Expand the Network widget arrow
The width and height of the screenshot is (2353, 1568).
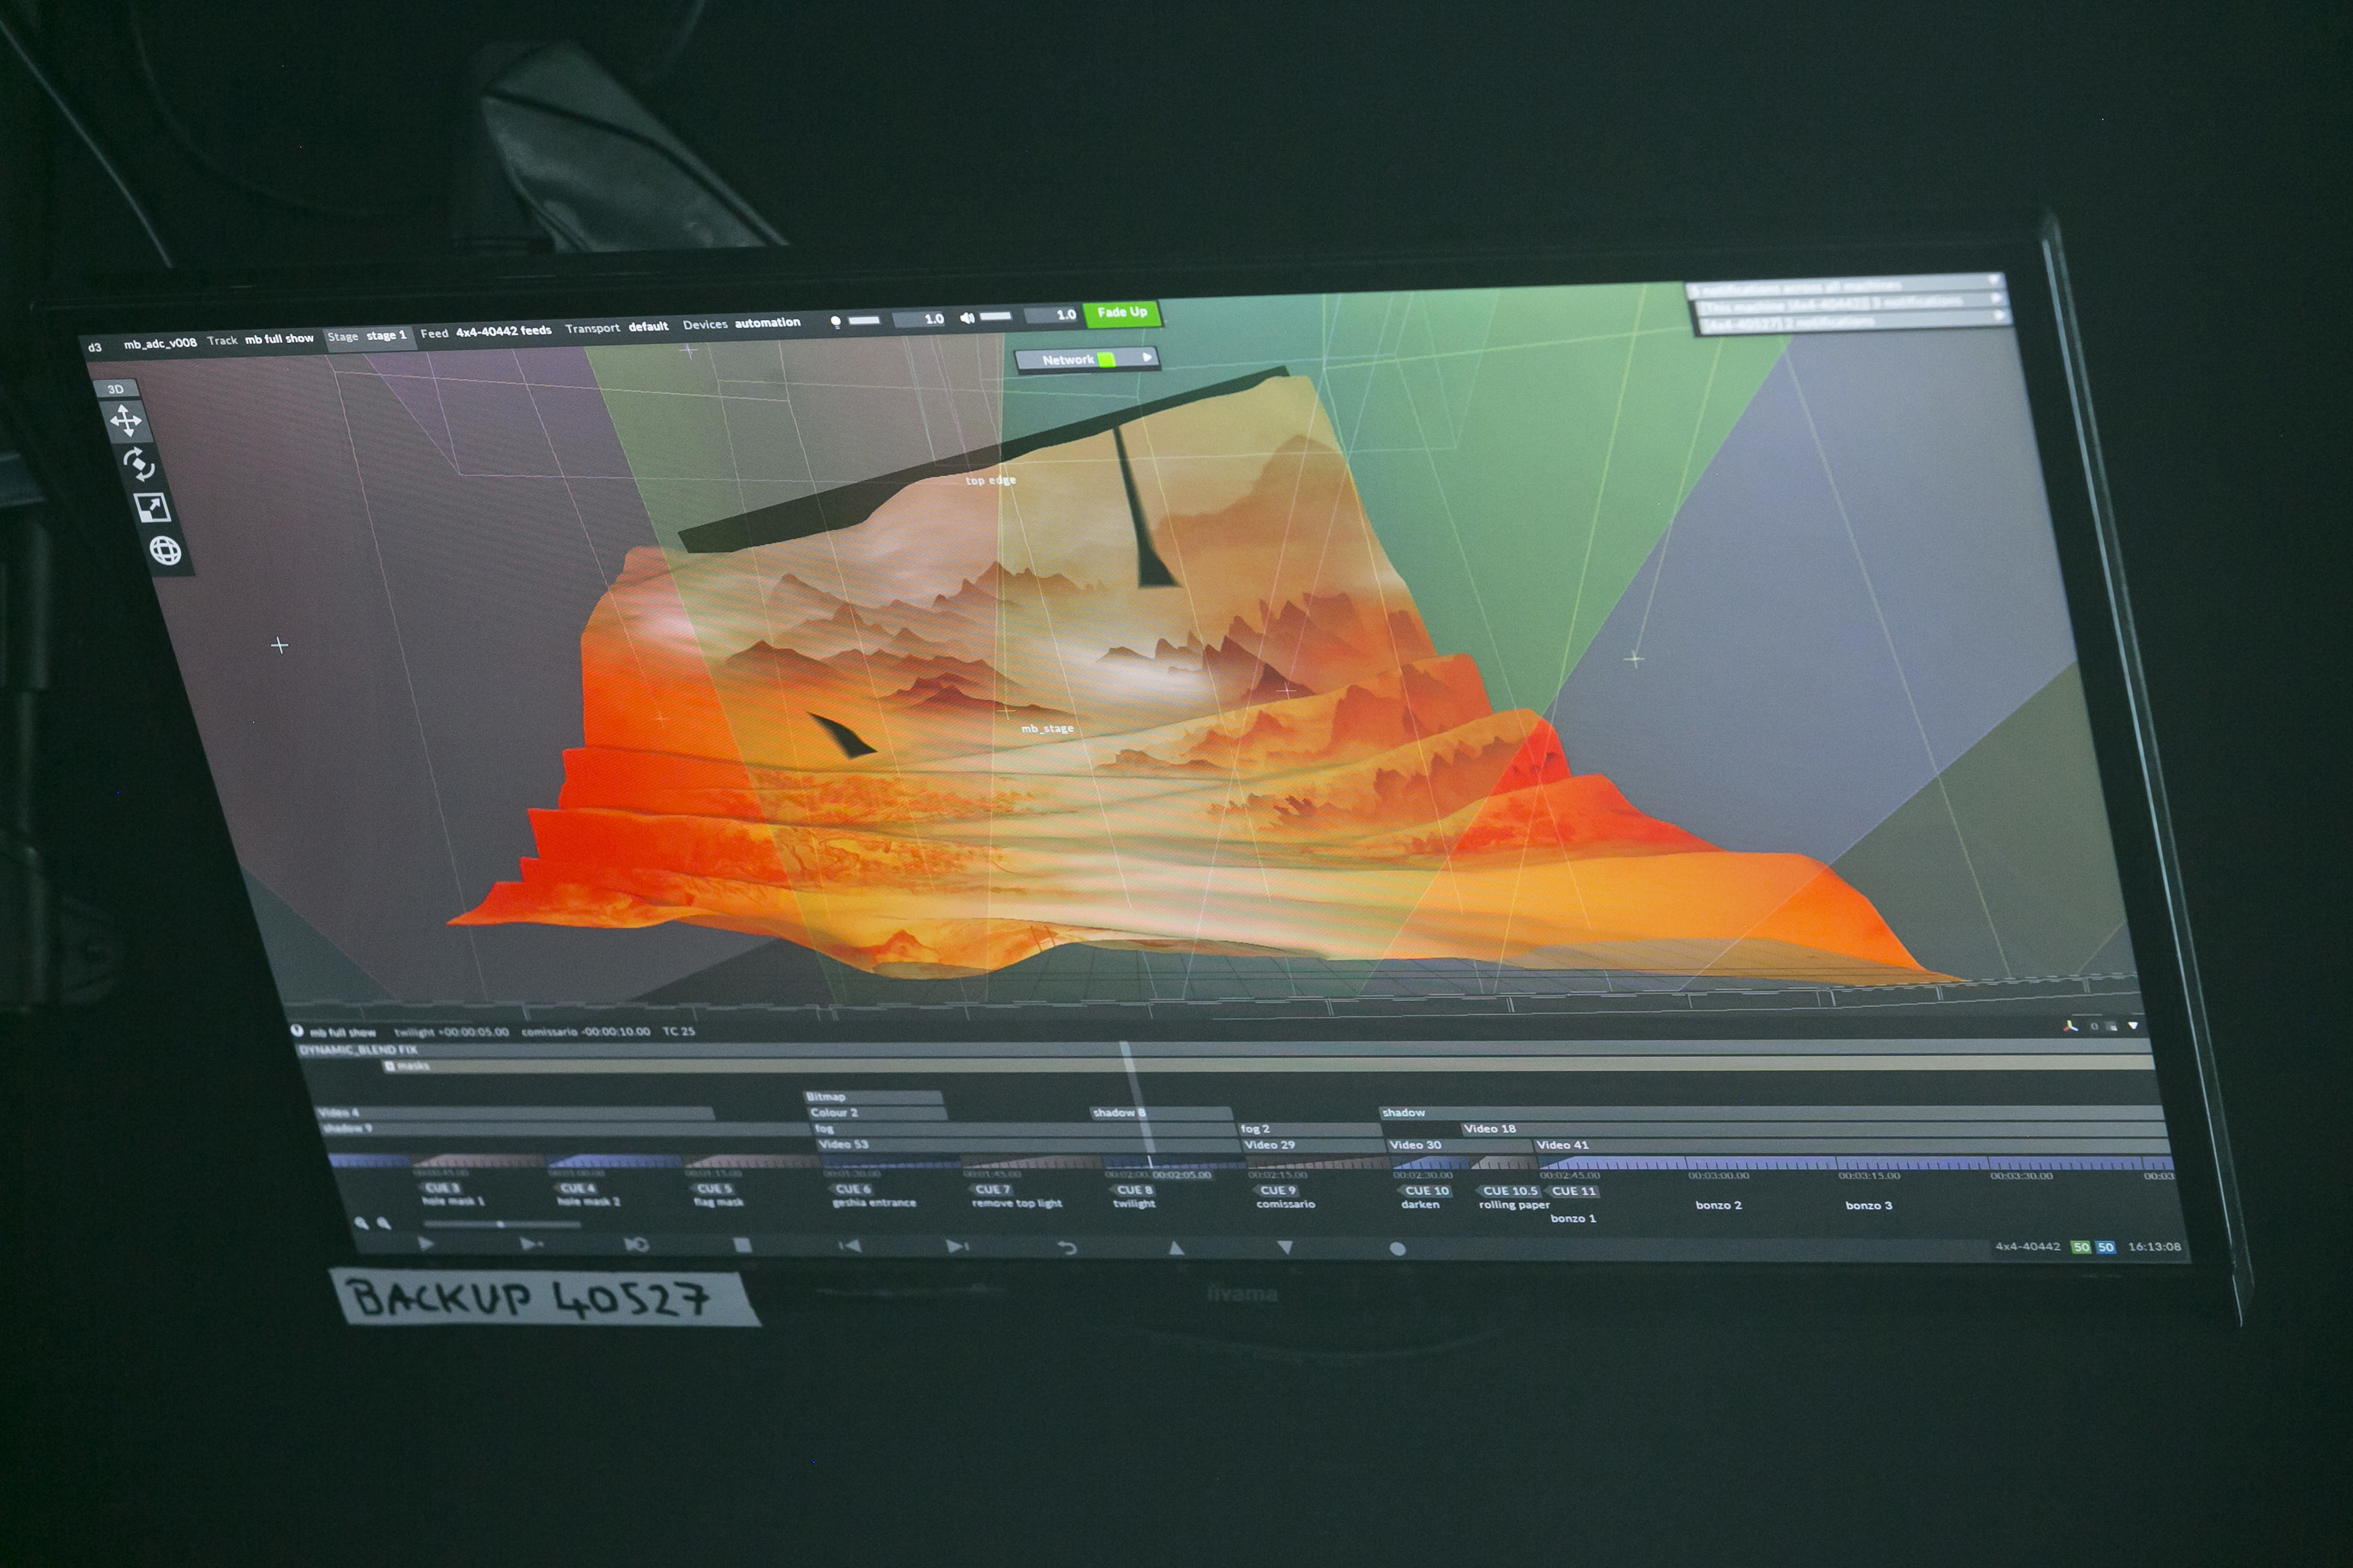click(1147, 357)
